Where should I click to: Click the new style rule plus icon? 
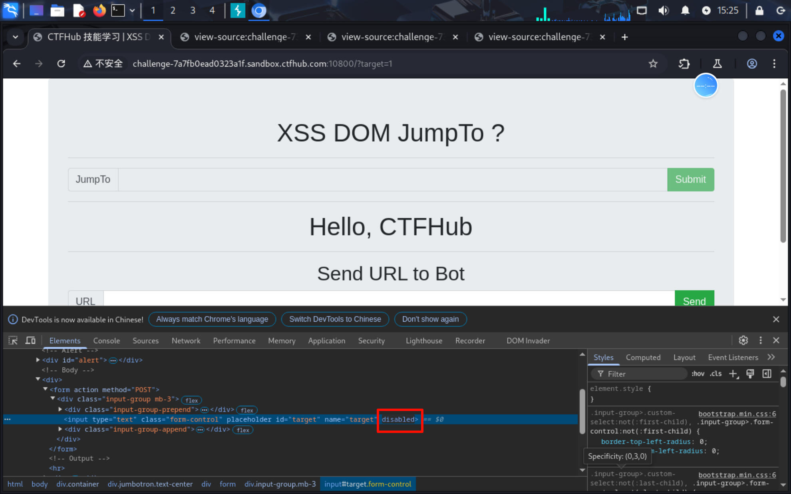733,374
